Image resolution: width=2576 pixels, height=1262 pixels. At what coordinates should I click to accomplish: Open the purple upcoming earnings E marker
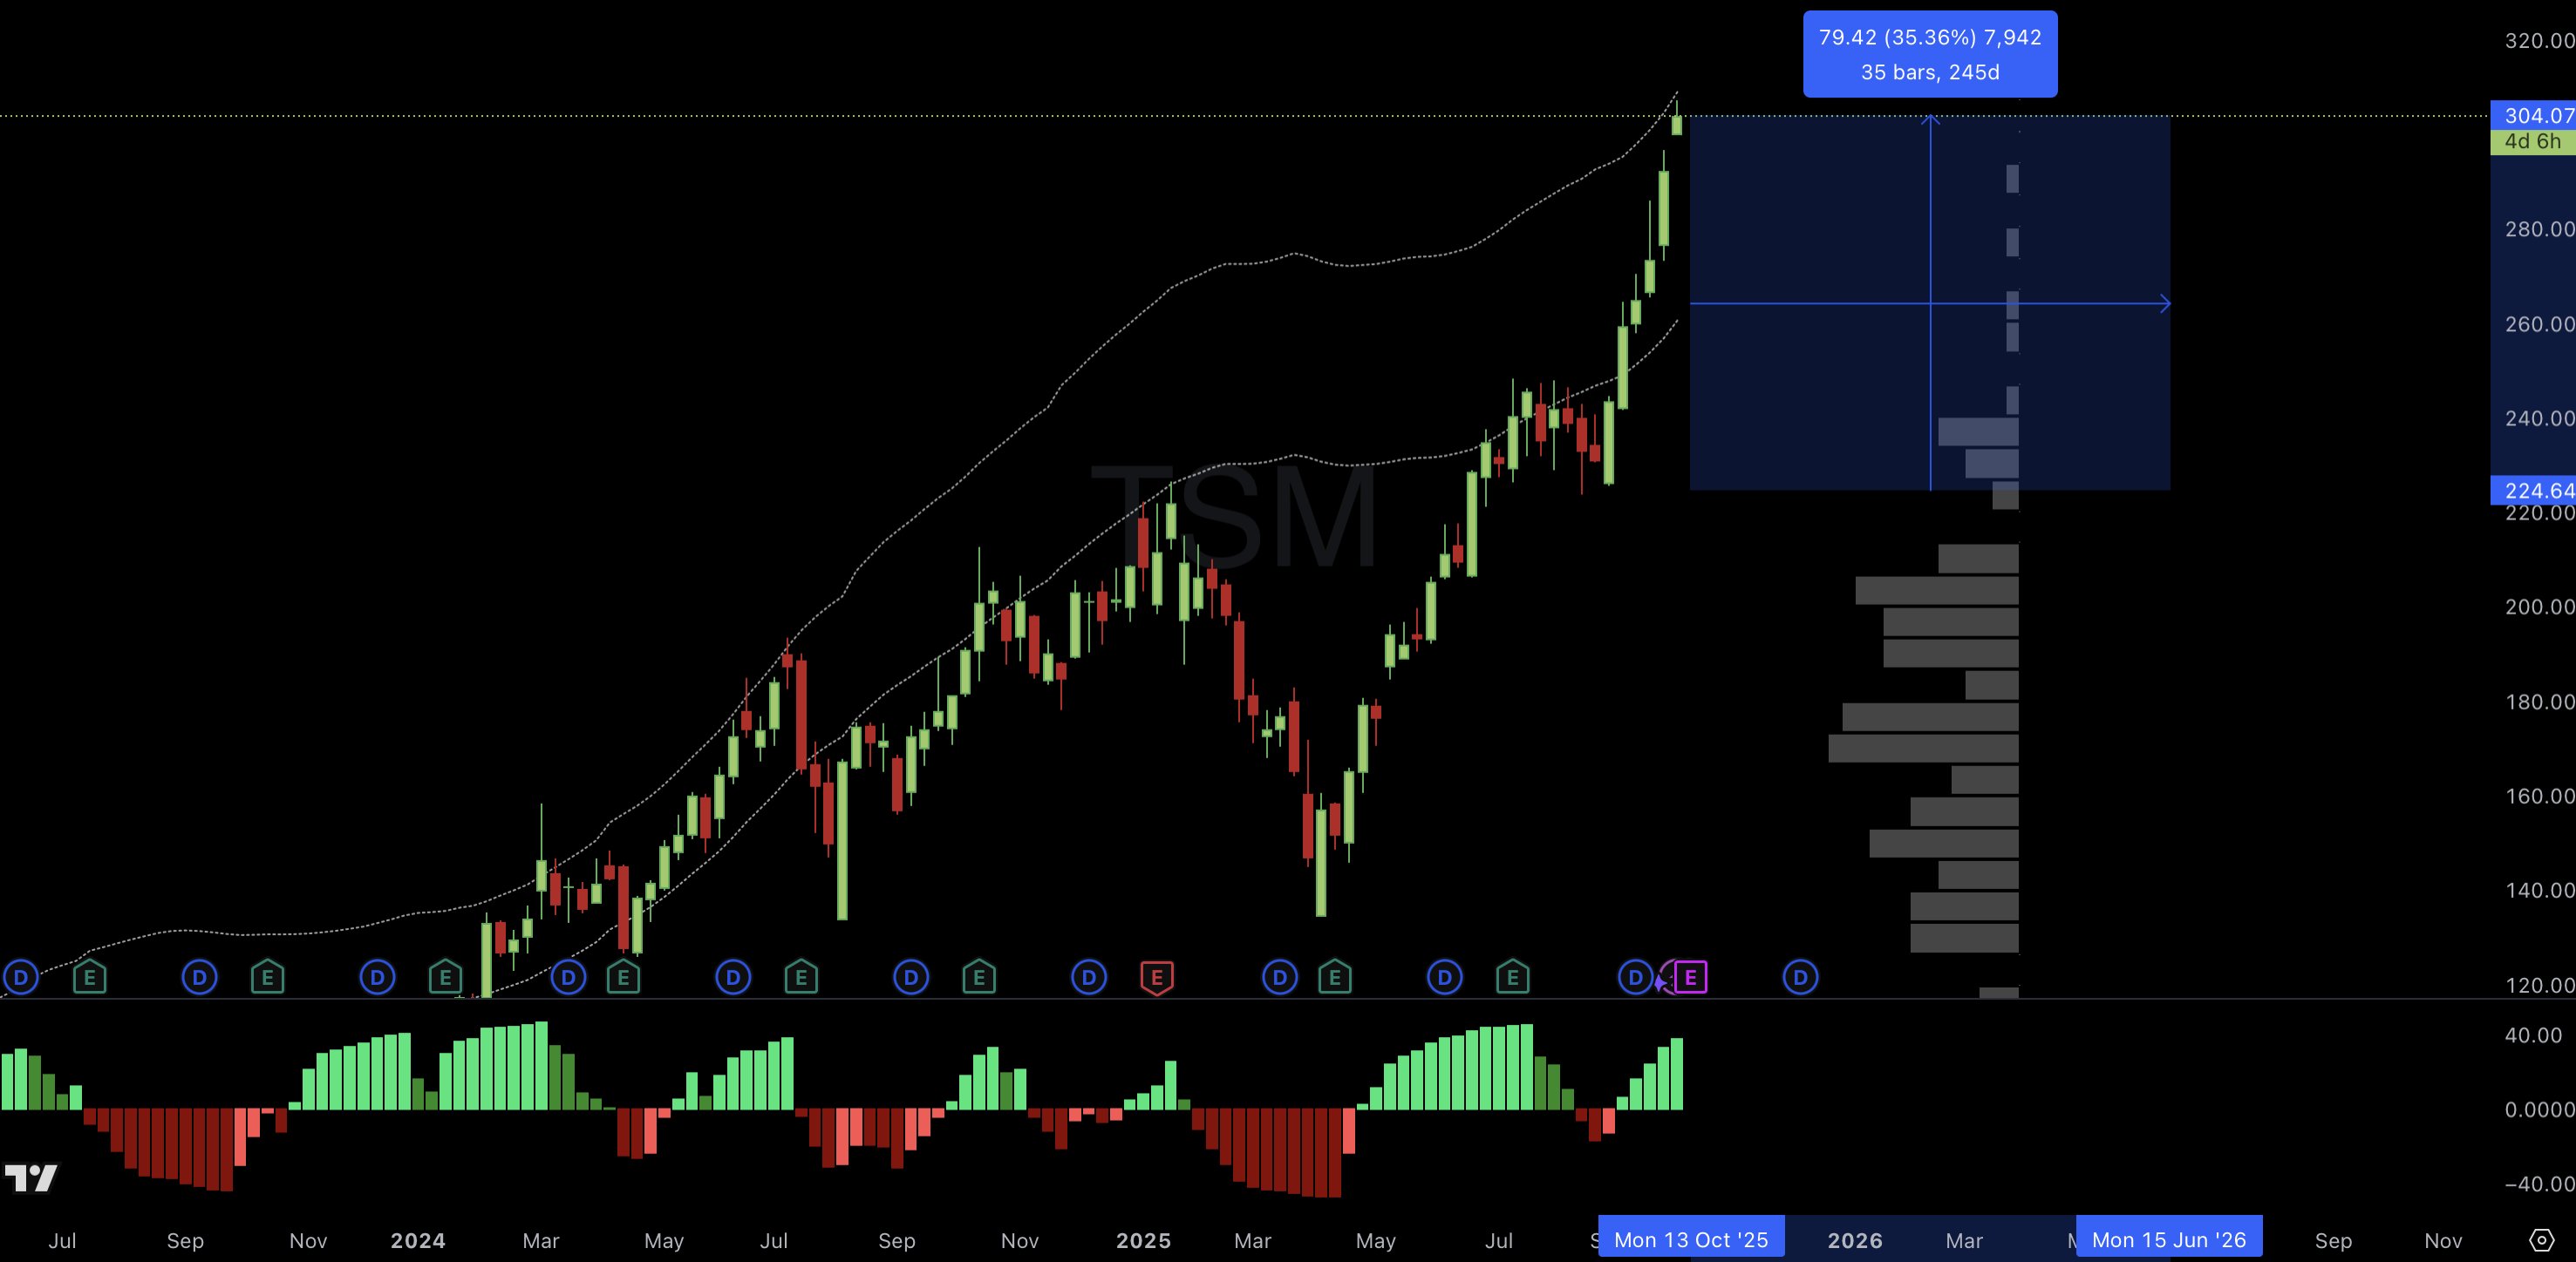(1690, 977)
